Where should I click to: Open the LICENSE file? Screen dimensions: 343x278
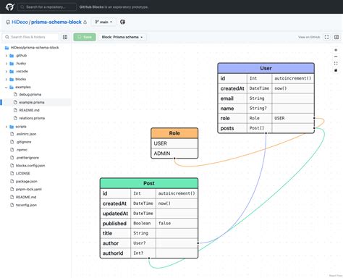(x=23, y=174)
